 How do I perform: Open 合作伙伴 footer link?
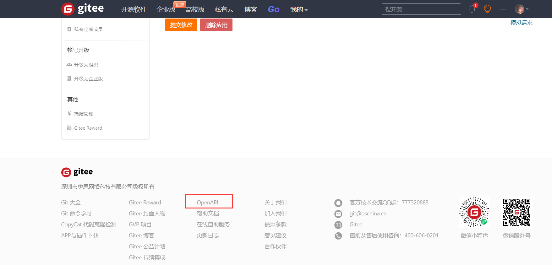[276, 246]
